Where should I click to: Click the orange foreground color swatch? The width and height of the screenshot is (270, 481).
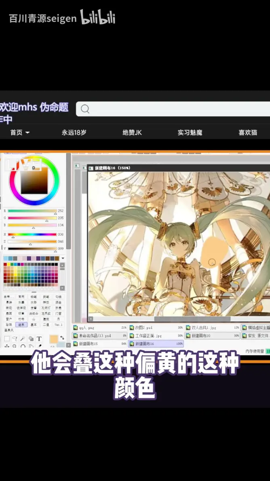coord(54,339)
